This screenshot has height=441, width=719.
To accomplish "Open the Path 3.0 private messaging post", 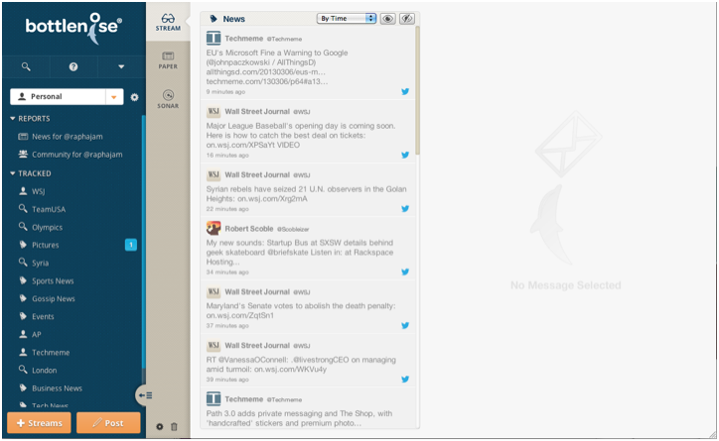I will 308,408.
